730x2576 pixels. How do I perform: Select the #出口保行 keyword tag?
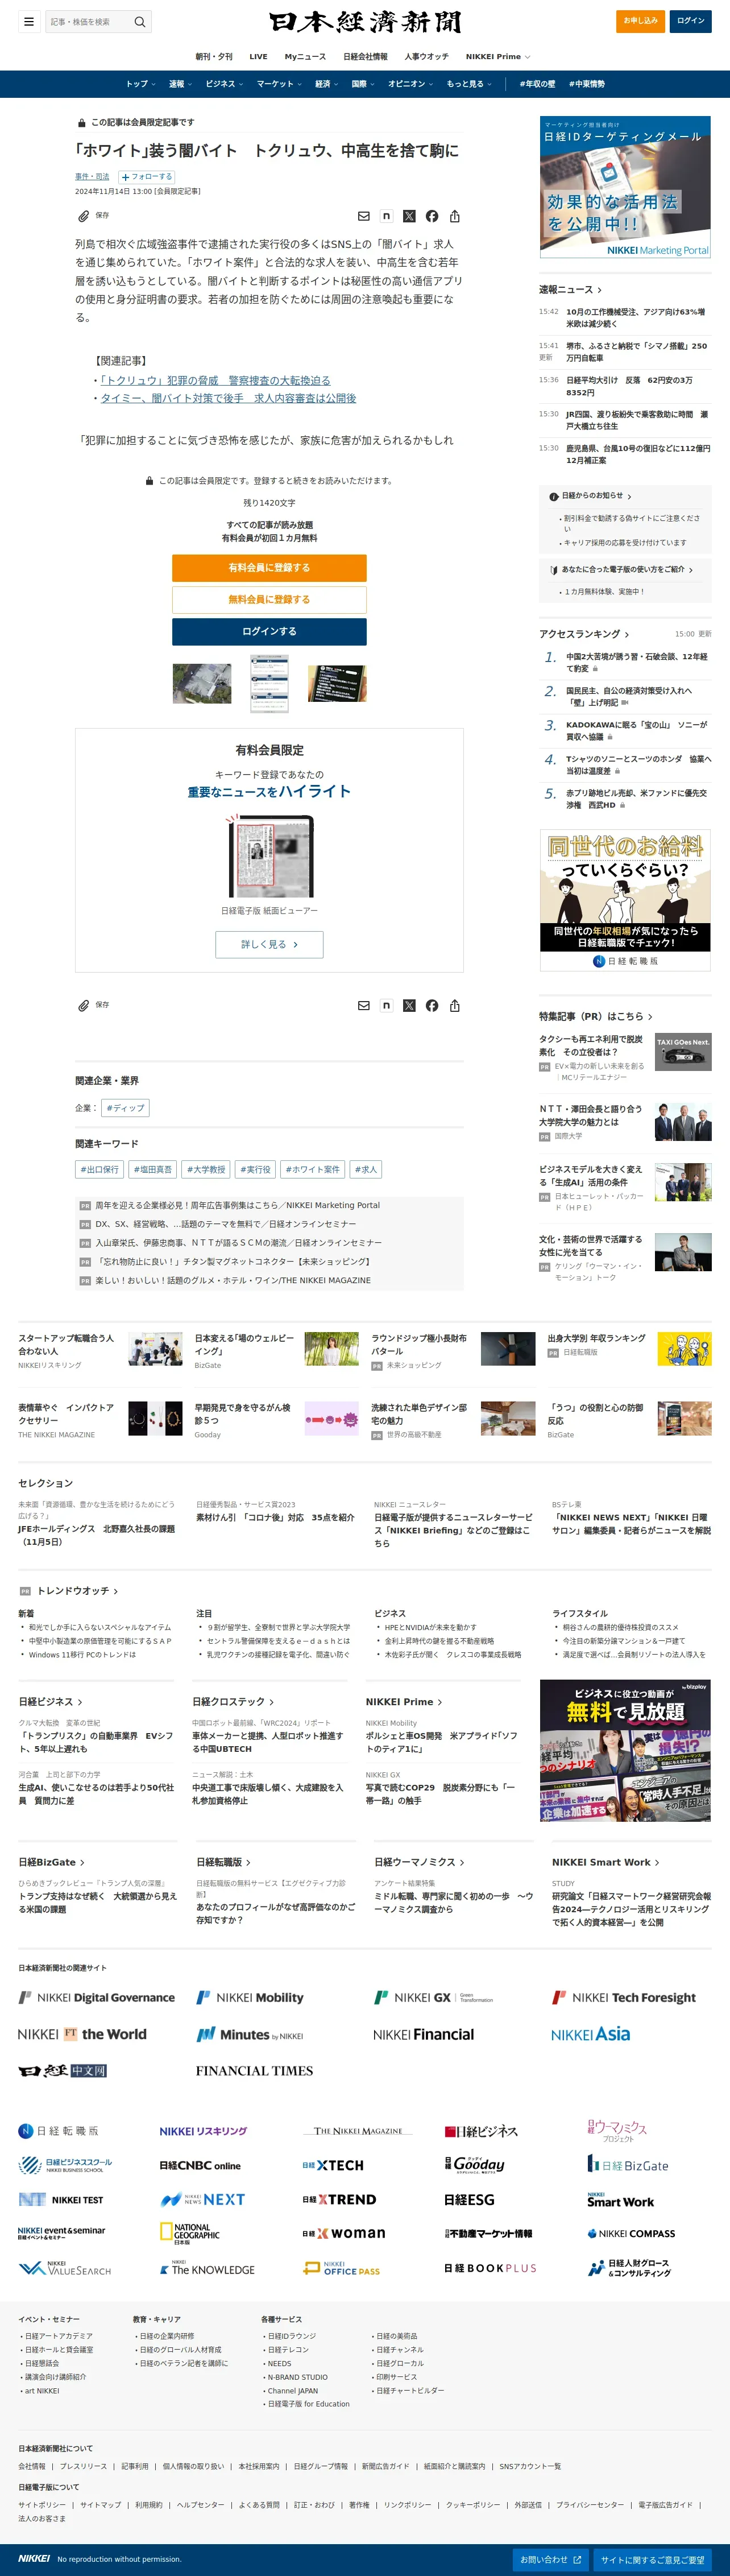pos(99,1169)
